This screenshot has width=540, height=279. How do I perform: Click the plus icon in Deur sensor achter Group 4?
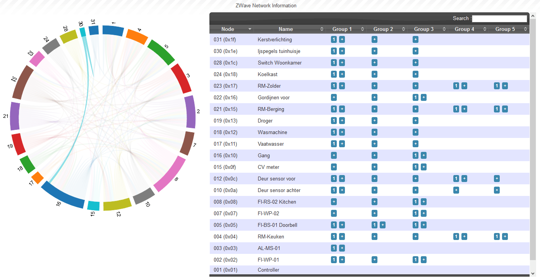tap(456, 190)
